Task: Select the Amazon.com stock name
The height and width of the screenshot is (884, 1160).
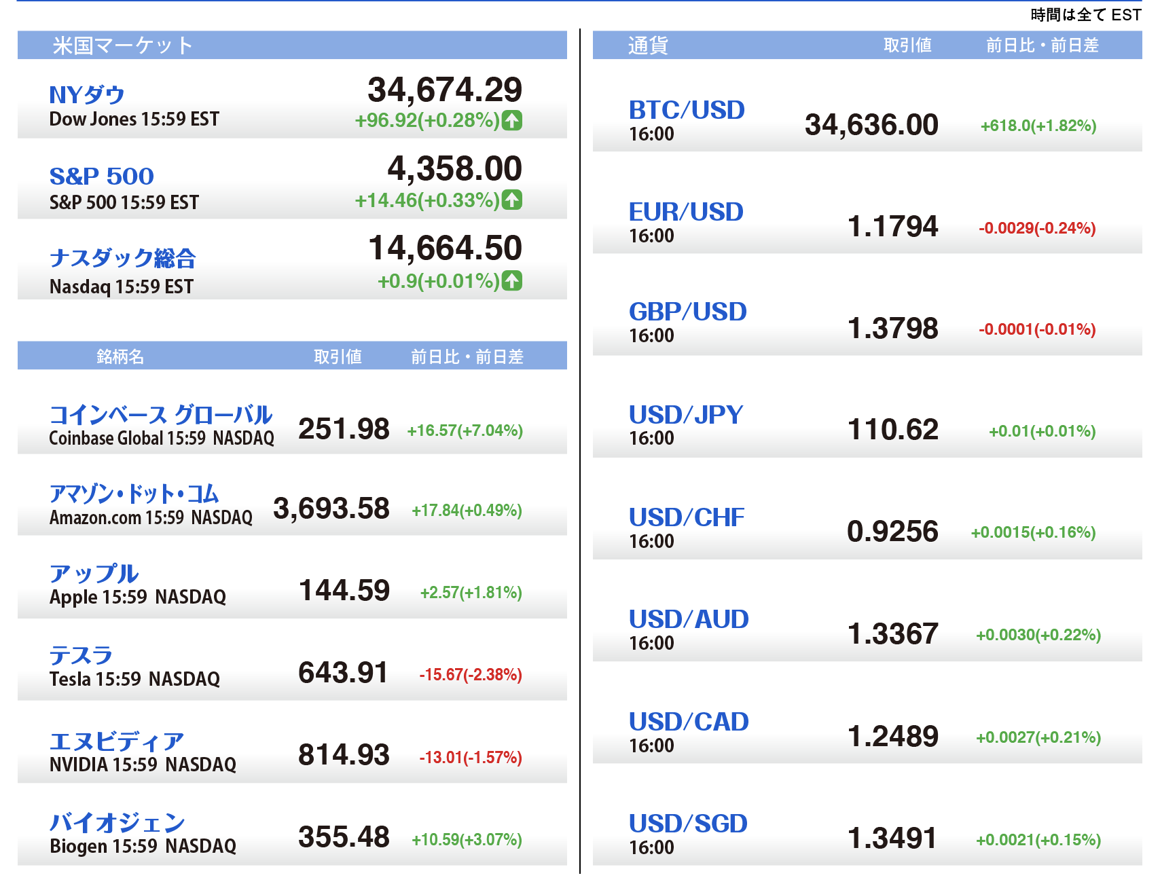Action: 134,494
